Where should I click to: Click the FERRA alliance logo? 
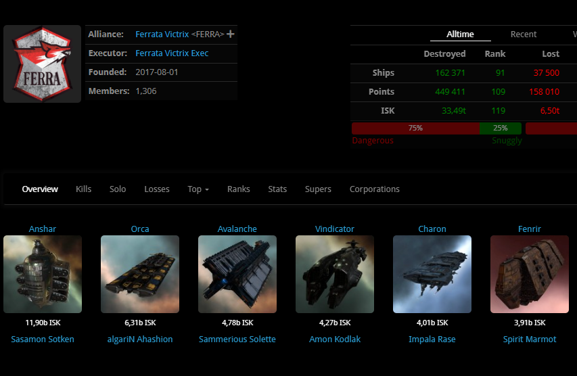[42, 64]
